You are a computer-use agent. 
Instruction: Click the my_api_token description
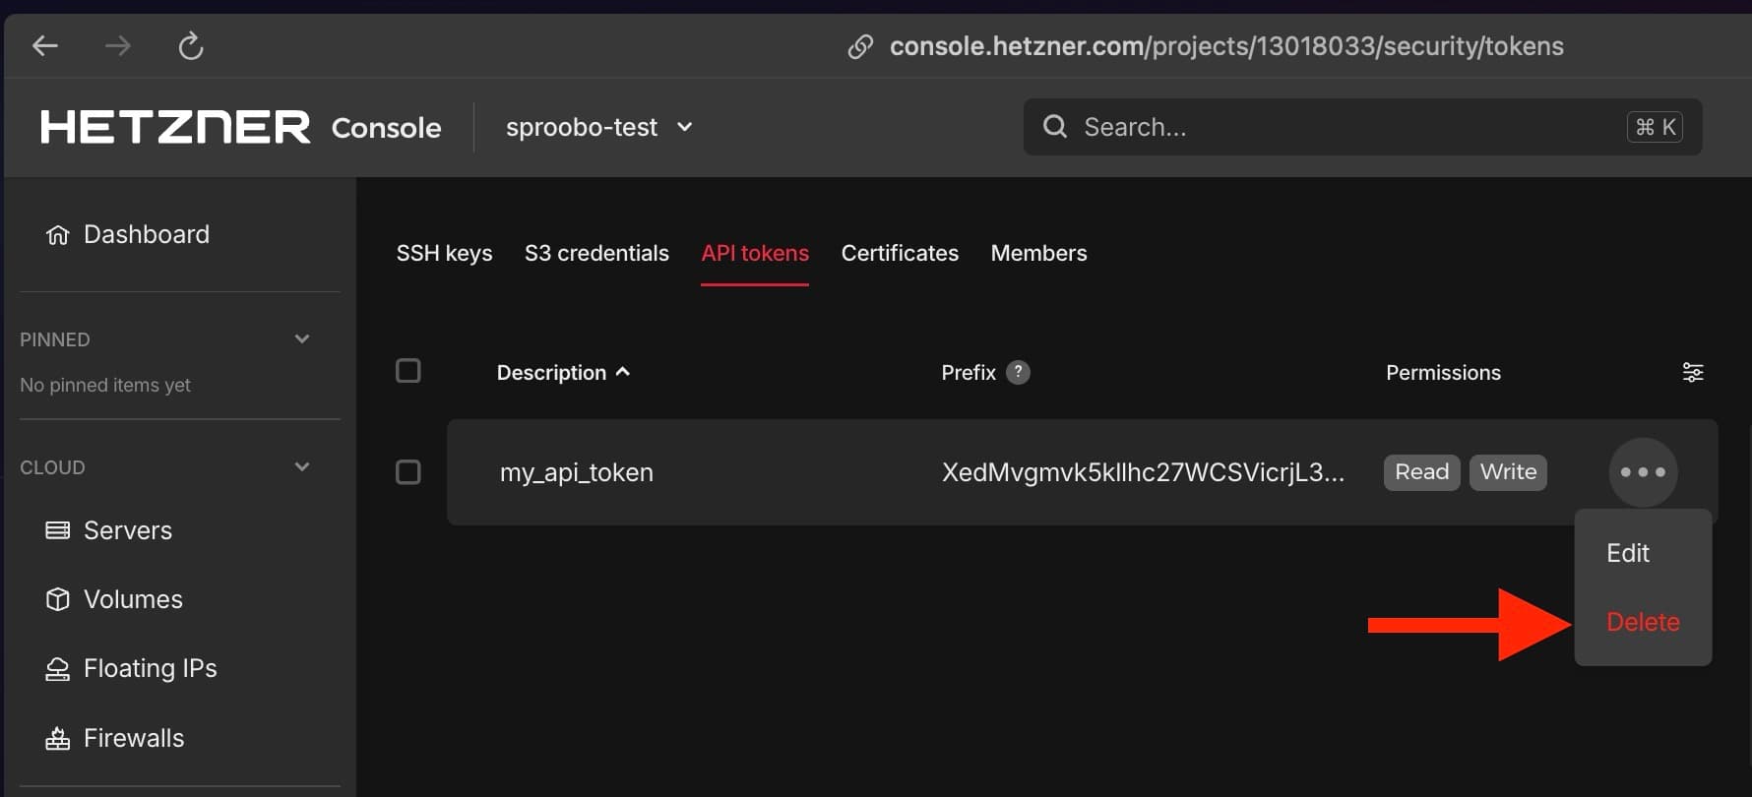(x=576, y=472)
